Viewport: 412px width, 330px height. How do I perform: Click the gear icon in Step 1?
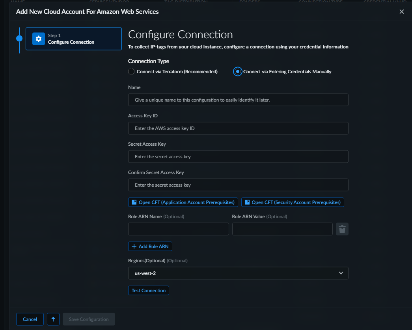pos(38,39)
